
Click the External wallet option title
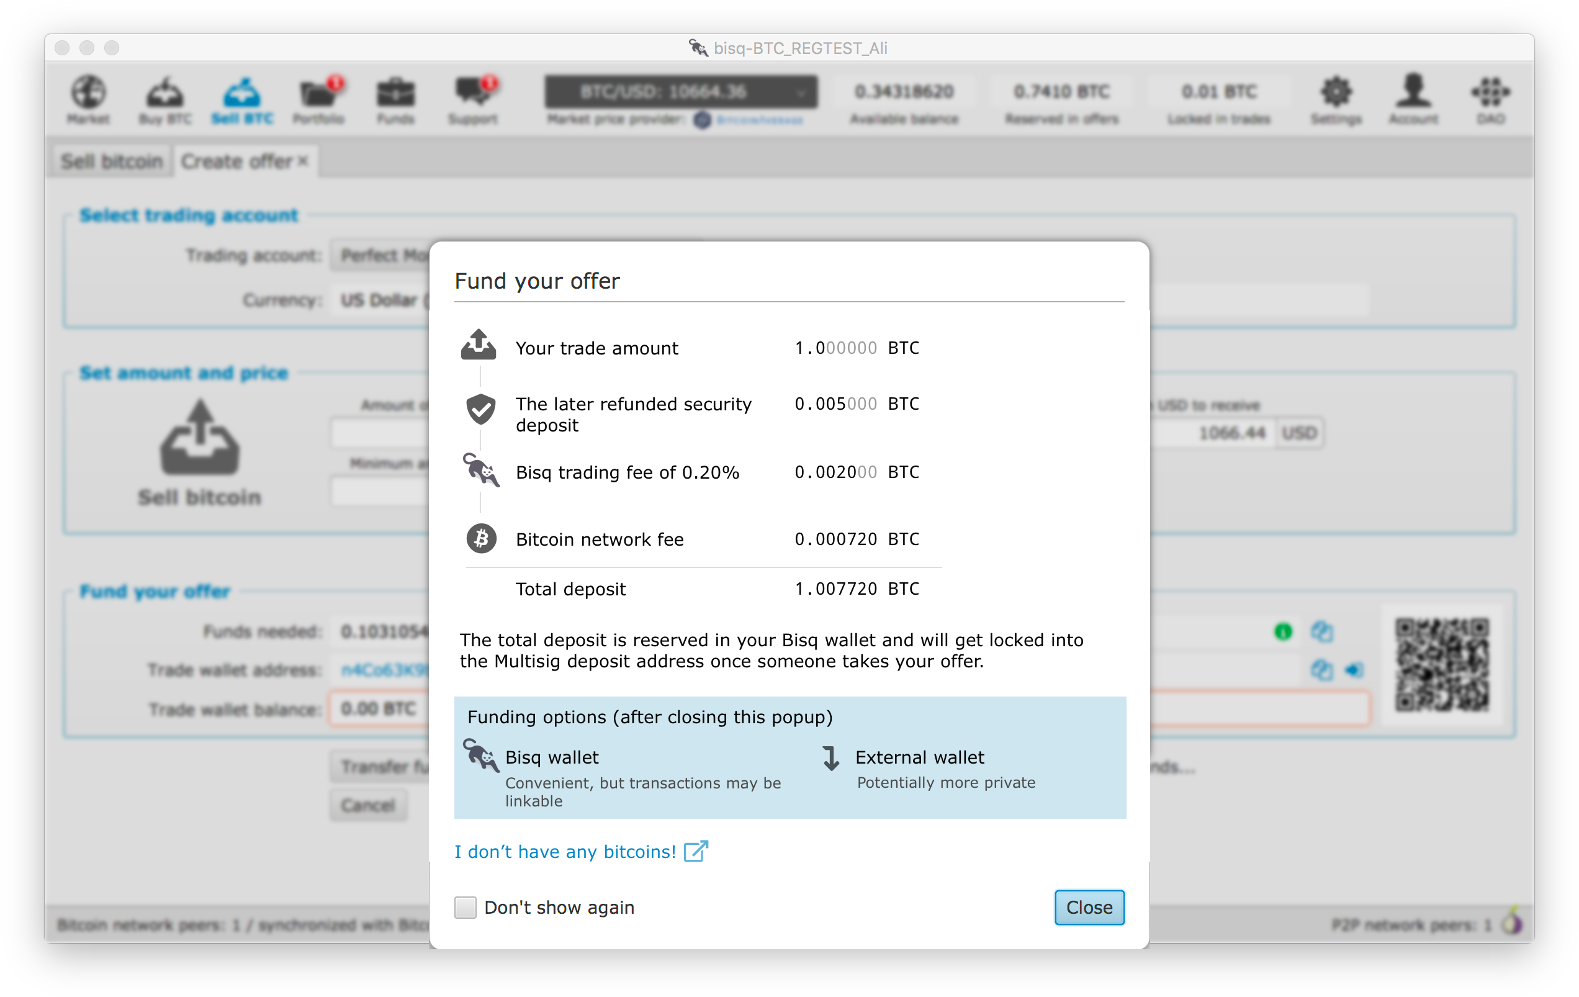coord(919,757)
